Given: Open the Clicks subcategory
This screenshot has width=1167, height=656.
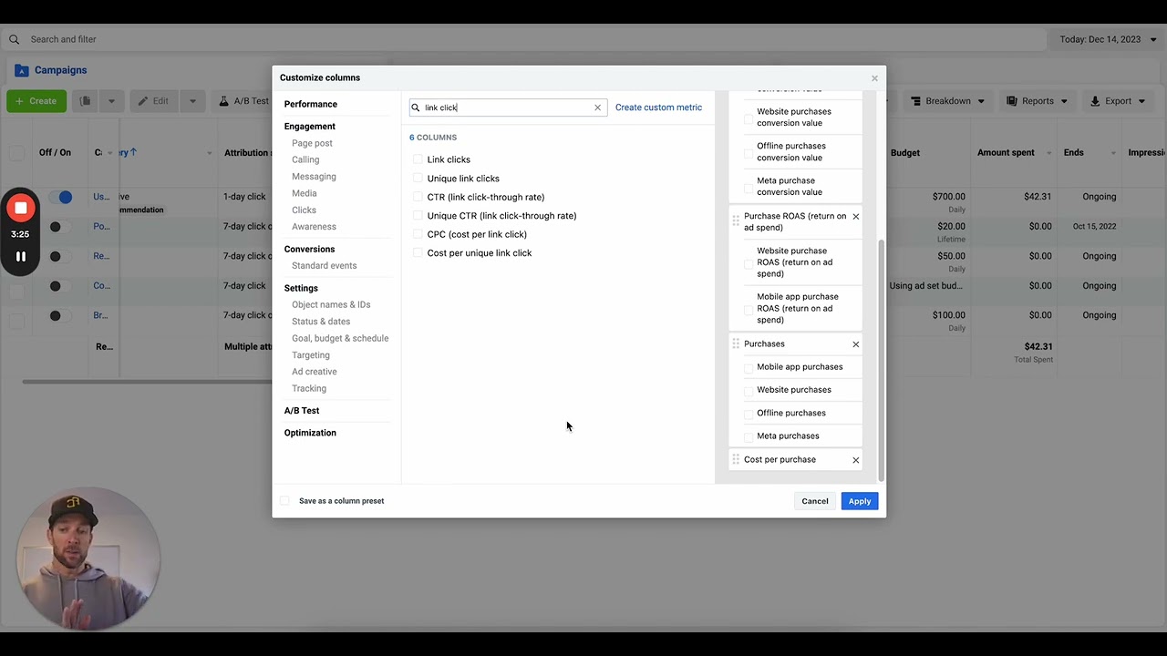Looking at the screenshot, I should [x=304, y=210].
